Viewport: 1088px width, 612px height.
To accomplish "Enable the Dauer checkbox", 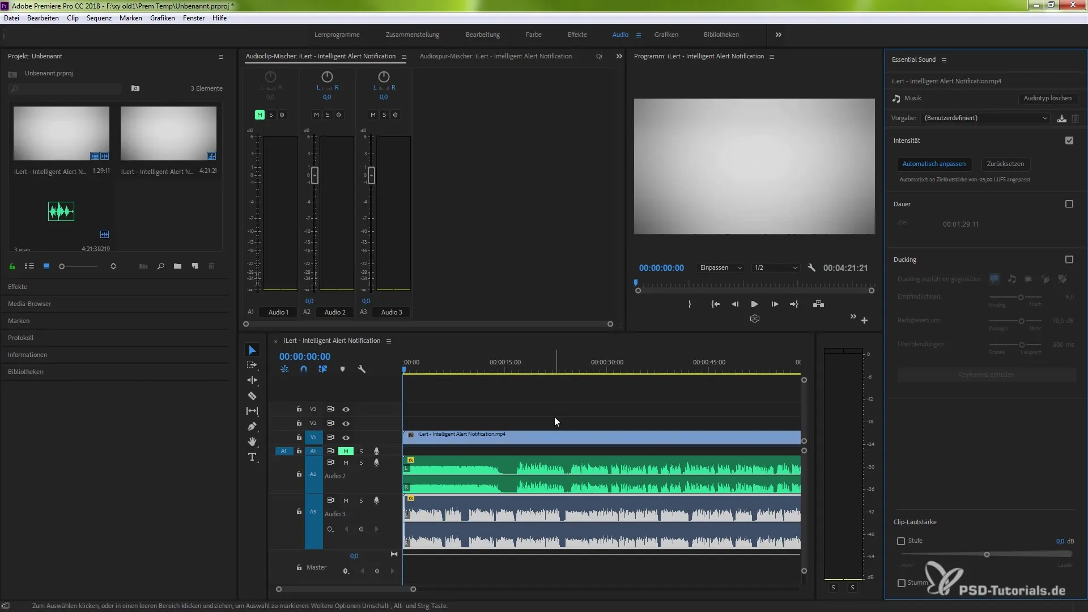I will 1069,204.
